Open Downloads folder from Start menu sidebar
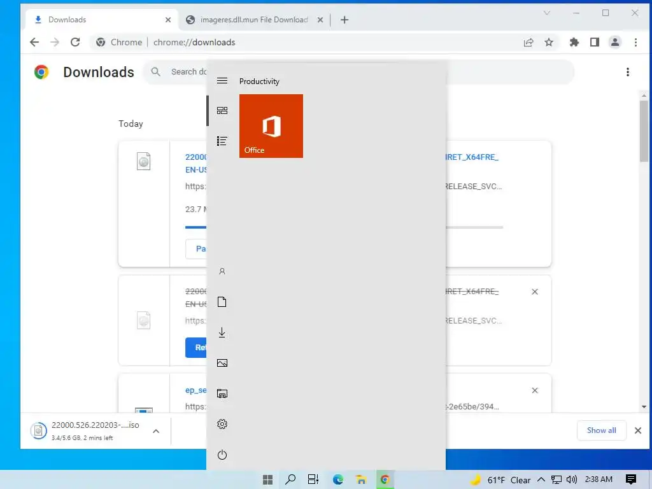Image resolution: width=652 pixels, height=489 pixels. pyautogui.click(x=222, y=332)
